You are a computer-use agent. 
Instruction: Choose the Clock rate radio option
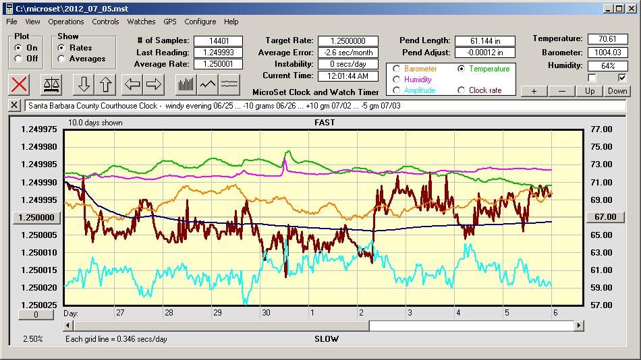pyautogui.click(x=462, y=90)
